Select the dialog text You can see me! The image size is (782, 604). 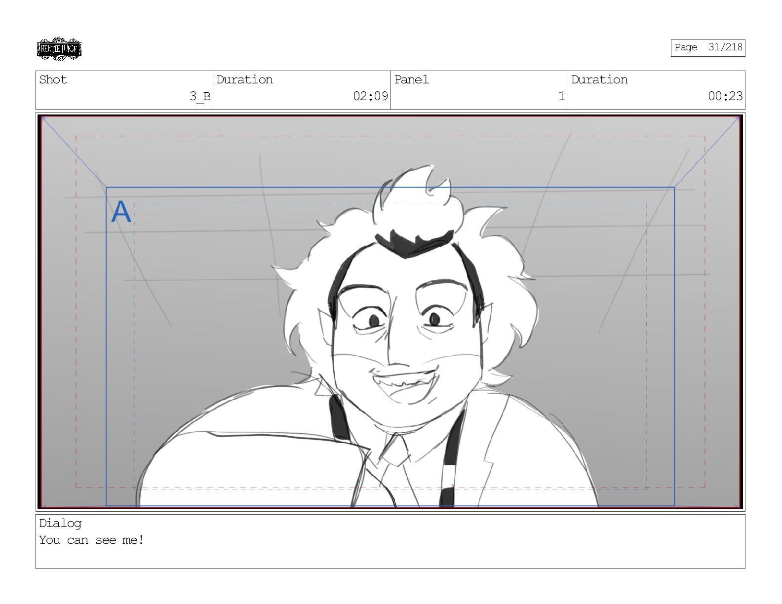click(x=91, y=540)
